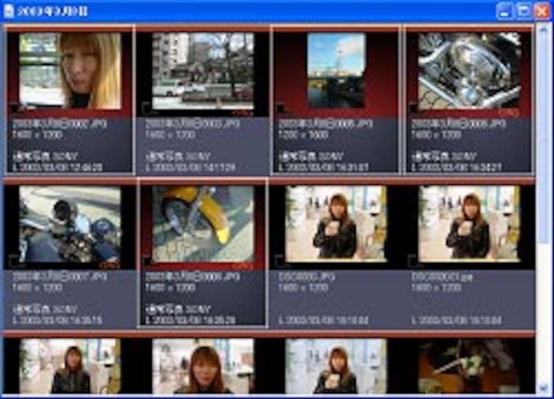This screenshot has width=554, height=399.
Task: Tick the checkbox under the motorcycle engine photo
Action: [412, 107]
